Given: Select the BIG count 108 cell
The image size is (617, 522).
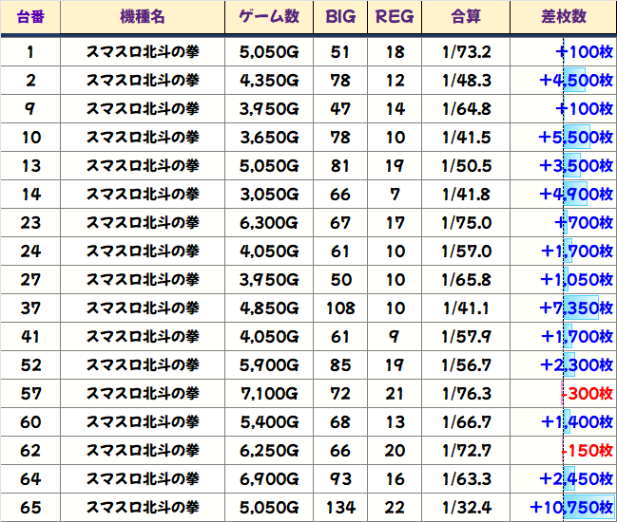Looking at the screenshot, I should 340,308.
